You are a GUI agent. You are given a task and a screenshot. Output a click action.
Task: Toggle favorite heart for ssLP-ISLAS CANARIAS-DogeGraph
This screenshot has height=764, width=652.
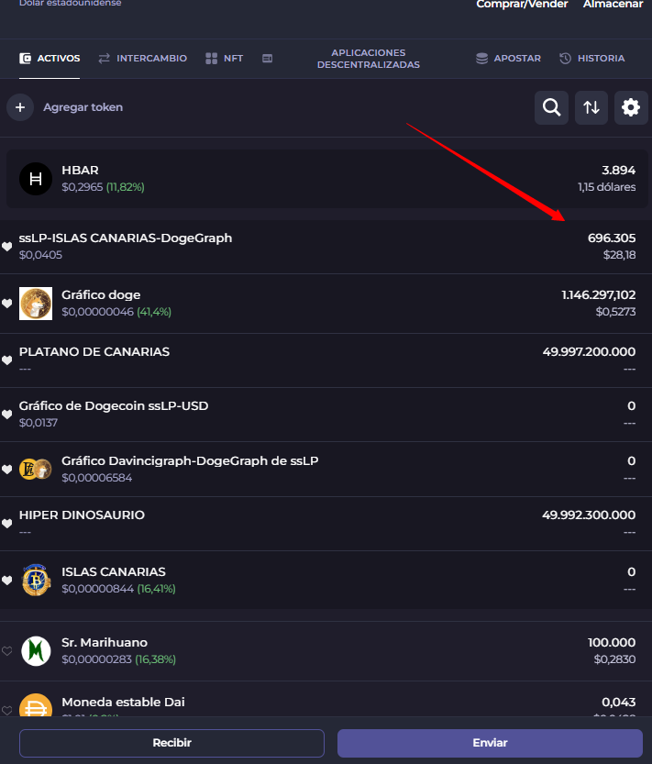6,247
